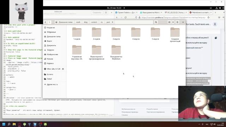Click 'Домашняя папка' in the path bar
Screen dimensions: 226x127
[x=64, y=22]
